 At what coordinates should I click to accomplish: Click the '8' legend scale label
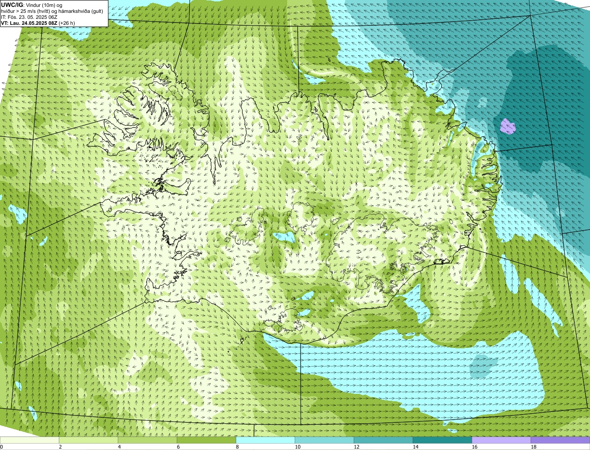pos(237,447)
